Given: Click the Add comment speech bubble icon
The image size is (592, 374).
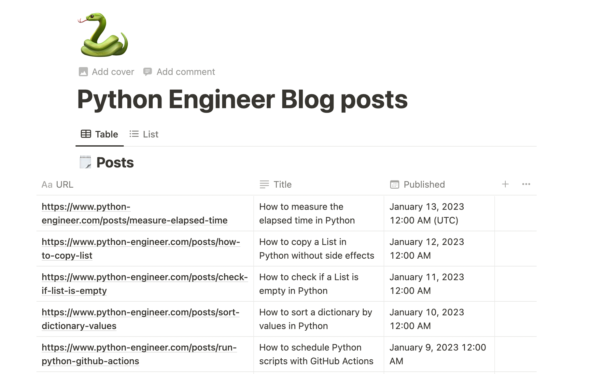Looking at the screenshot, I should point(148,71).
